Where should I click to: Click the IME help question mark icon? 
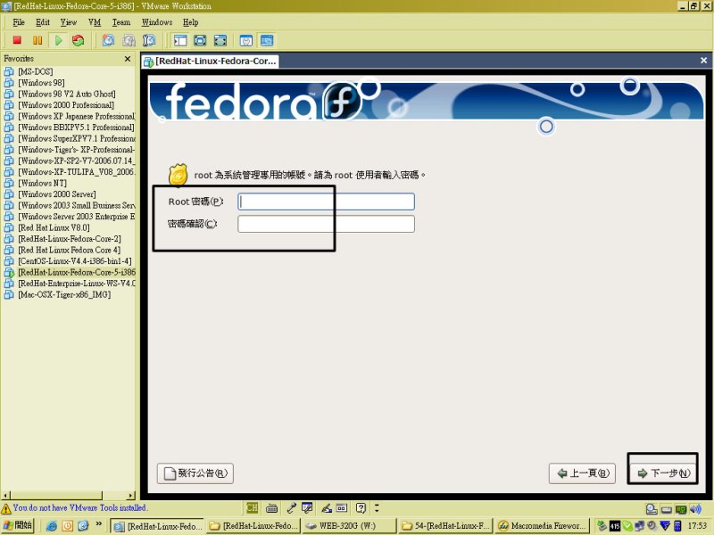coord(361,507)
